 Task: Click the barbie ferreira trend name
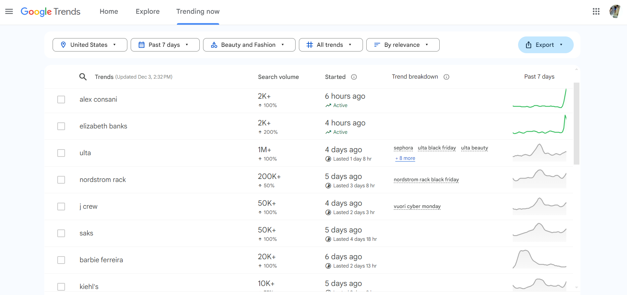point(101,260)
